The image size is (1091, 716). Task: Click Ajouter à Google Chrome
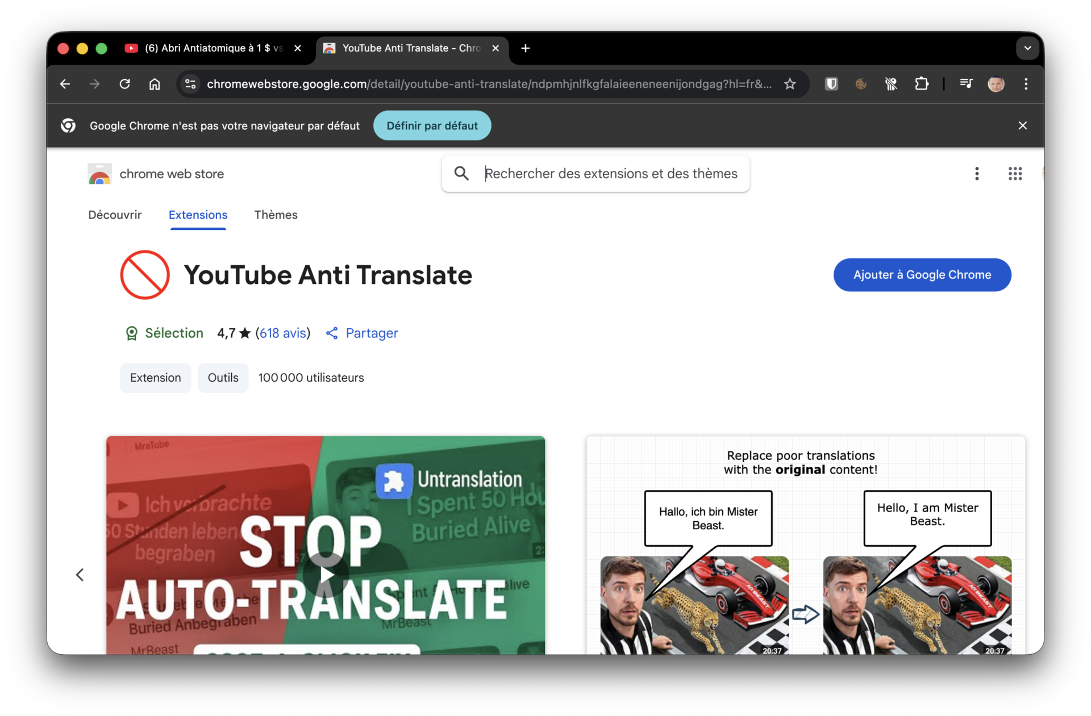(922, 275)
